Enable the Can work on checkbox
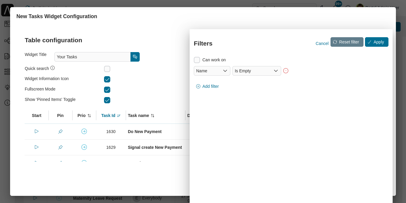 197,60
